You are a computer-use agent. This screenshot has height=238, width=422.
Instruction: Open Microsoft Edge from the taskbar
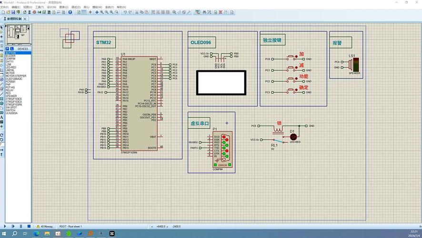click(36, 233)
